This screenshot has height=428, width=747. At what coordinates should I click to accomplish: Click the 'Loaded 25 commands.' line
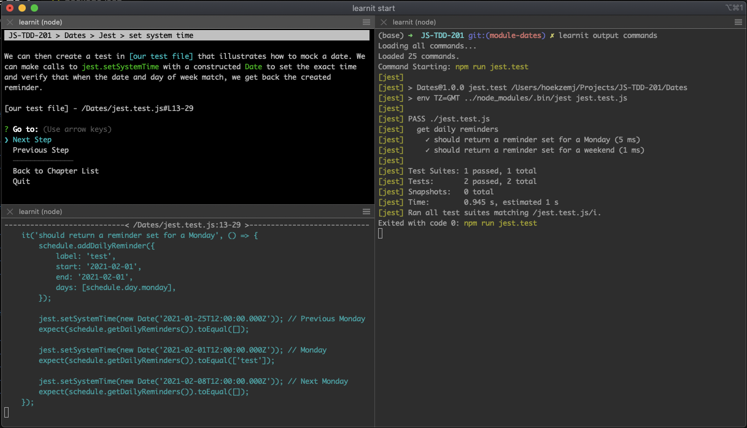pyautogui.click(x=419, y=56)
